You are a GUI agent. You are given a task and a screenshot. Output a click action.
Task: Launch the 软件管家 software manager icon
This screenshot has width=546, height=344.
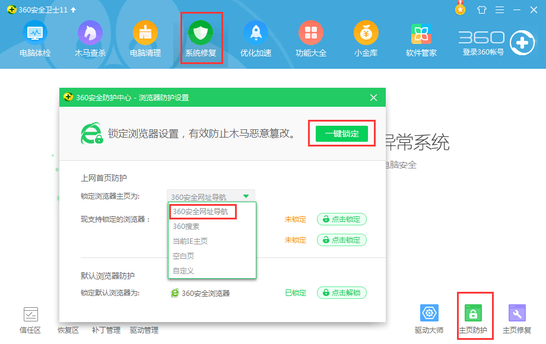[x=421, y=34]
